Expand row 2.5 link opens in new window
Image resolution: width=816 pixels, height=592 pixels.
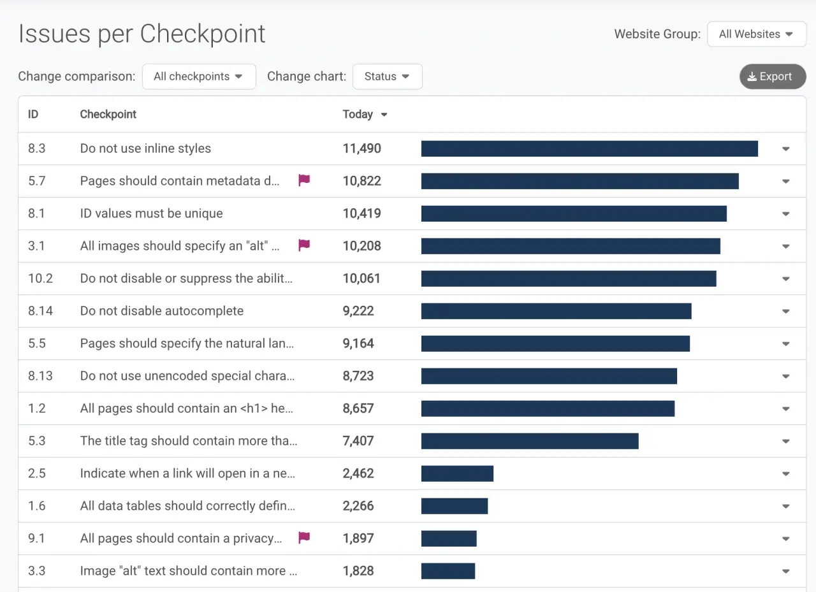pyautogui.click(x=785, y=473)
